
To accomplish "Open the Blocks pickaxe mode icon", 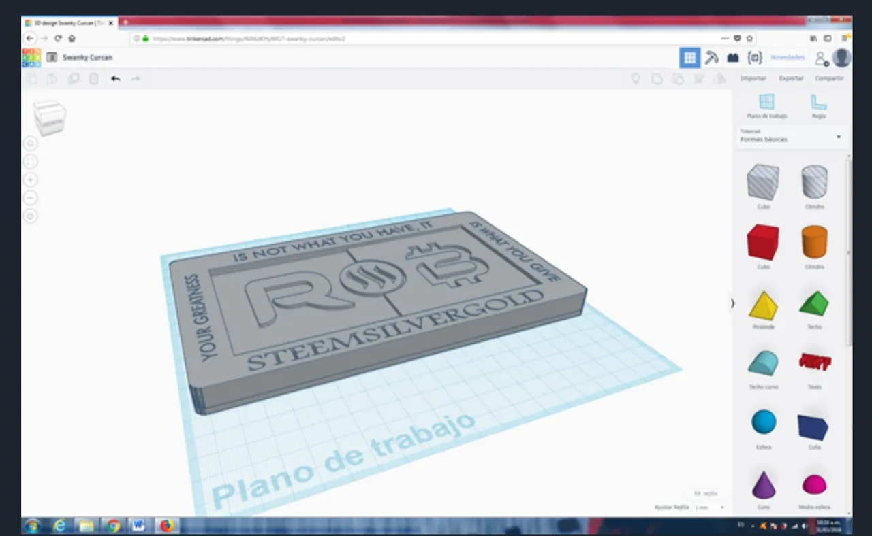I will (x=711, y=58).
